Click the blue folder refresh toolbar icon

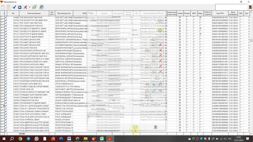(x=19, y=7)
